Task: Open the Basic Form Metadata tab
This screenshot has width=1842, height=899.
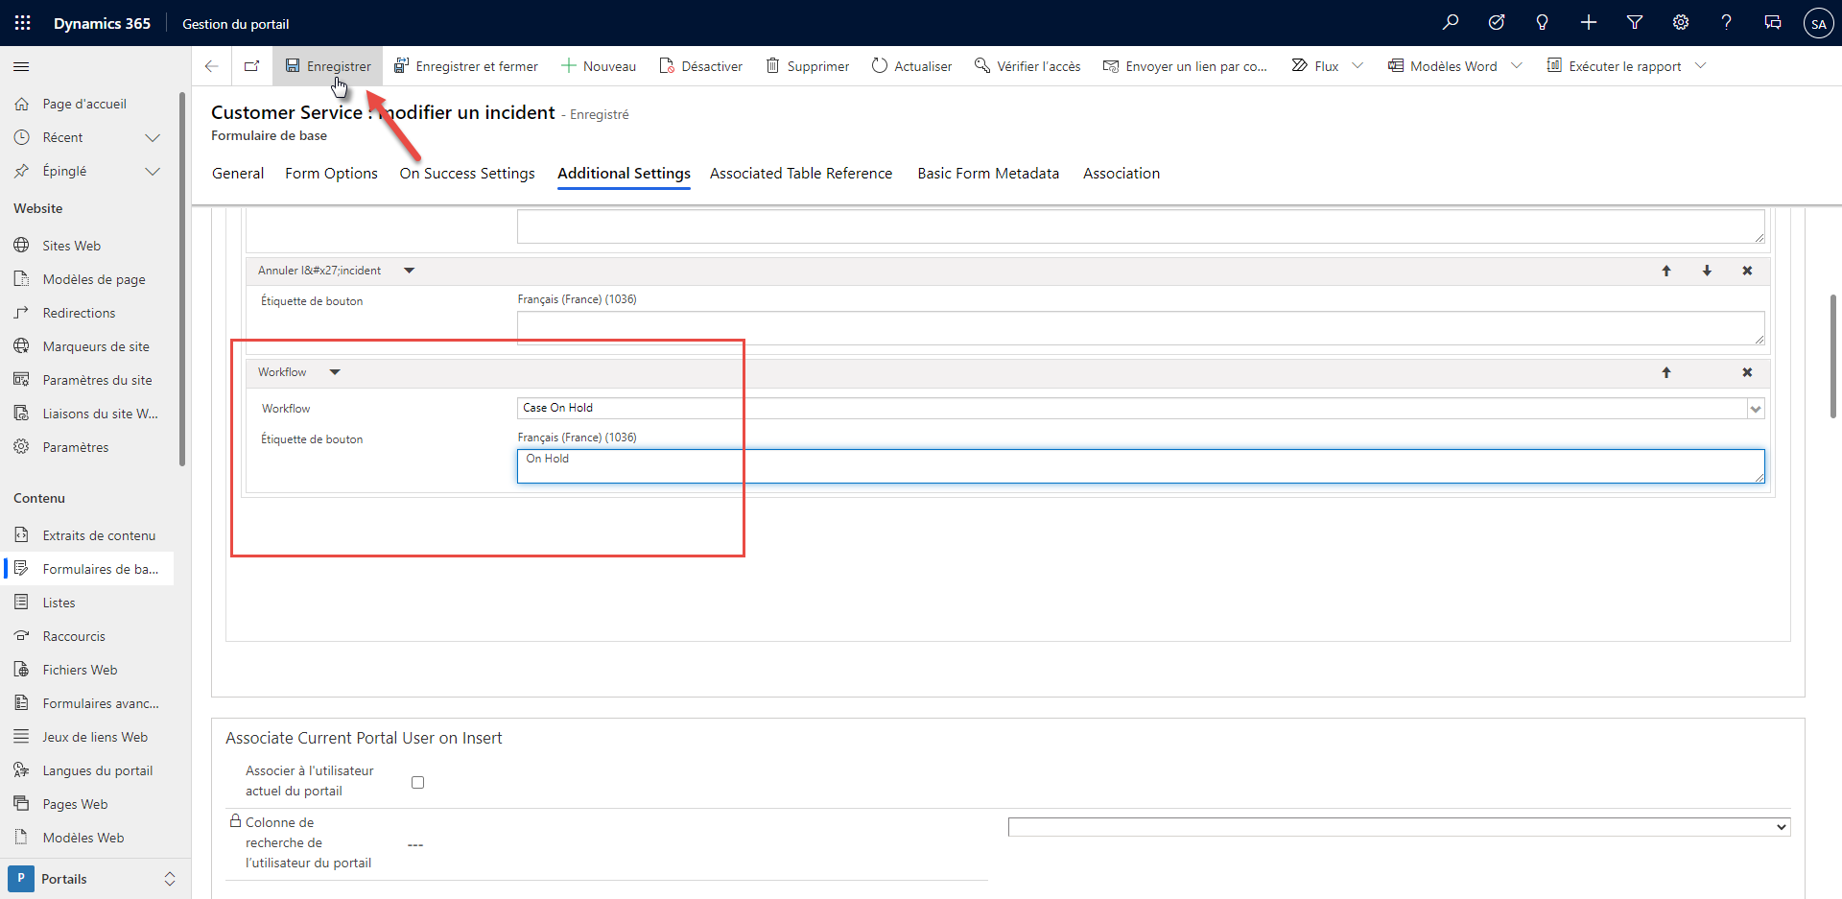Action: click(x=987, y=174)
